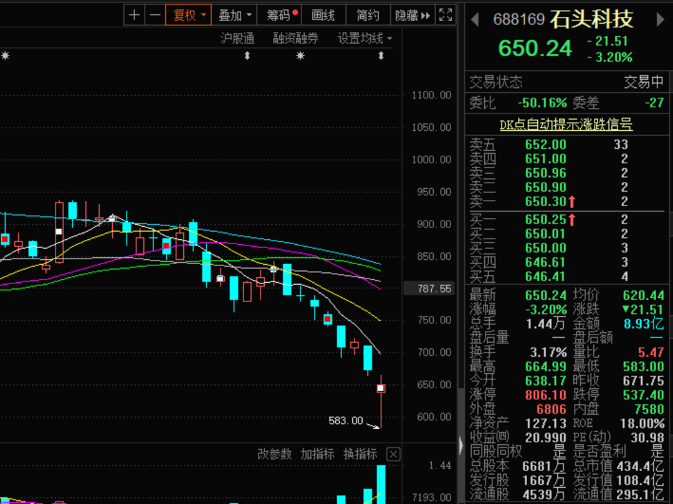The height and width of the screenshot is (504, 673).
Task: Toggle fullscreen chart view icon
Action: pyautogui.click(x=446, y=16)
